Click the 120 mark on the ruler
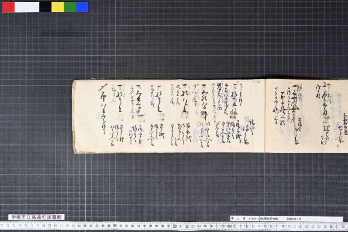The height and width of the screenshot is (232, 348). pos(293,226)
